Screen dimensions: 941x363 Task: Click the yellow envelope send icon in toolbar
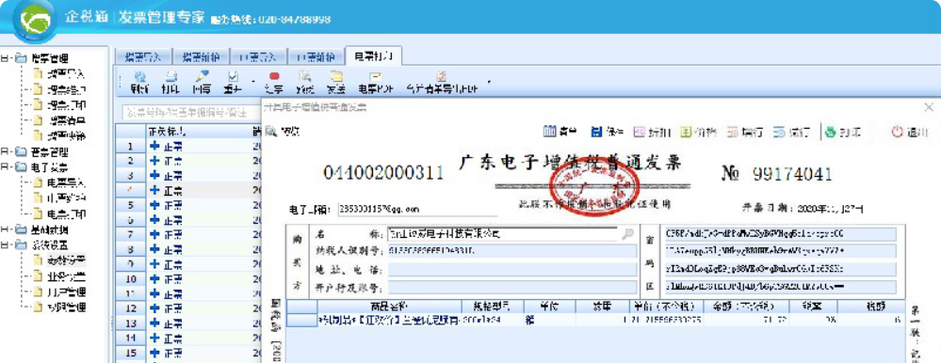[336, 77]
